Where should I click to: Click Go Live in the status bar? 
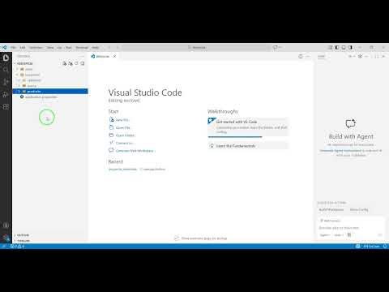click(x=371, y=246)
